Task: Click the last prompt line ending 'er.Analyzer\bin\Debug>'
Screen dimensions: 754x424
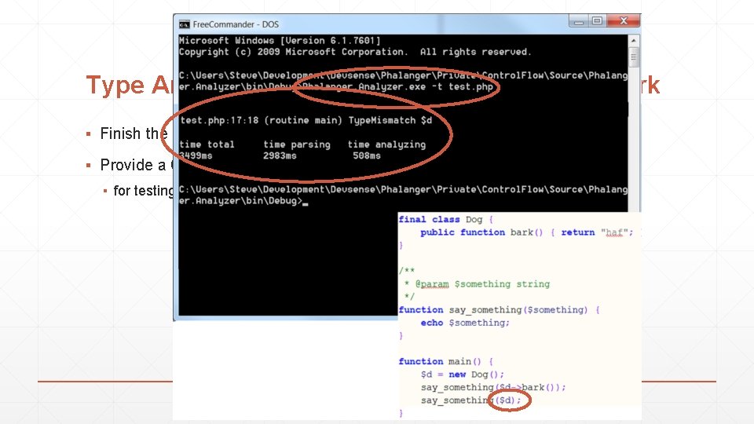Action: [x=243, y=201]
